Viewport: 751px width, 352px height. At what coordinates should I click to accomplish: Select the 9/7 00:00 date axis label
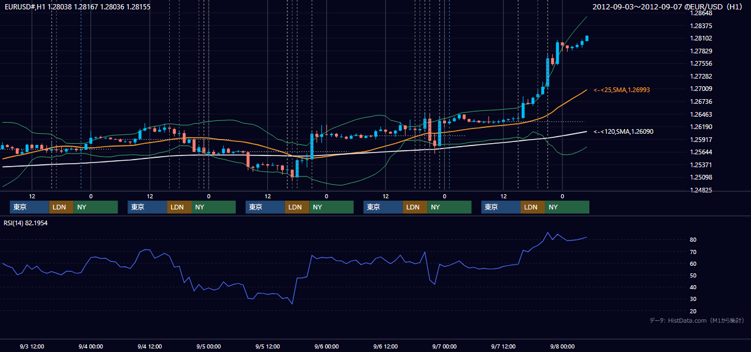click(x=444, y=346)
